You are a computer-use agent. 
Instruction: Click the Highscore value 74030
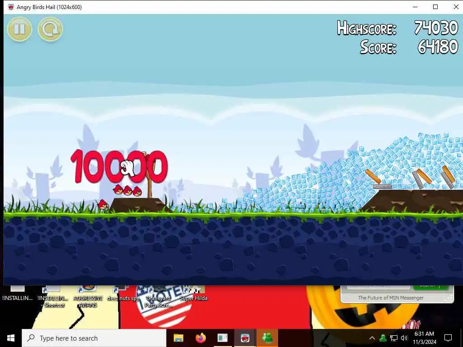[436, 28]
